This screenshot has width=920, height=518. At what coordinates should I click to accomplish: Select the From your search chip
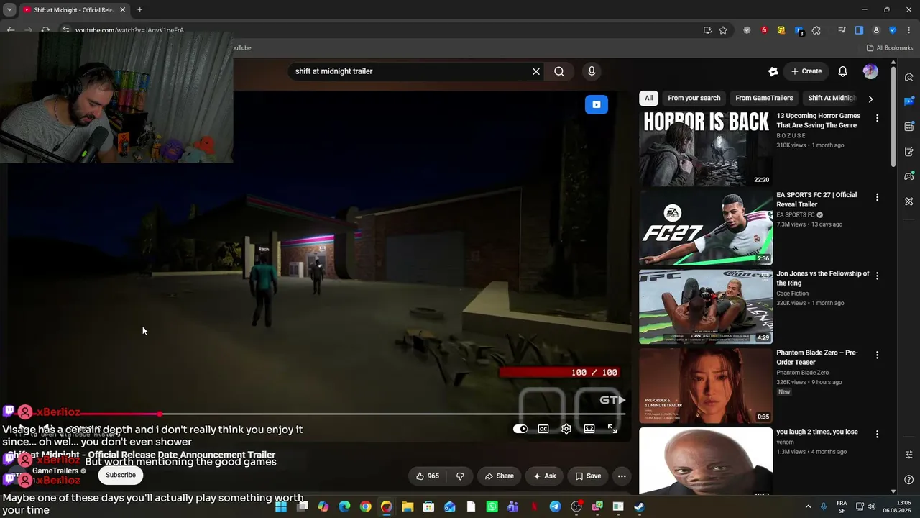[x=694, y=98]
